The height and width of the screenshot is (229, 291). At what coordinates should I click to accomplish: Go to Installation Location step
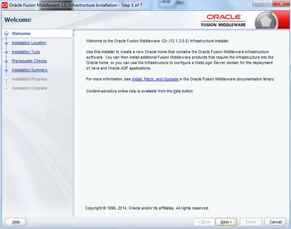(x=29, y=43)
